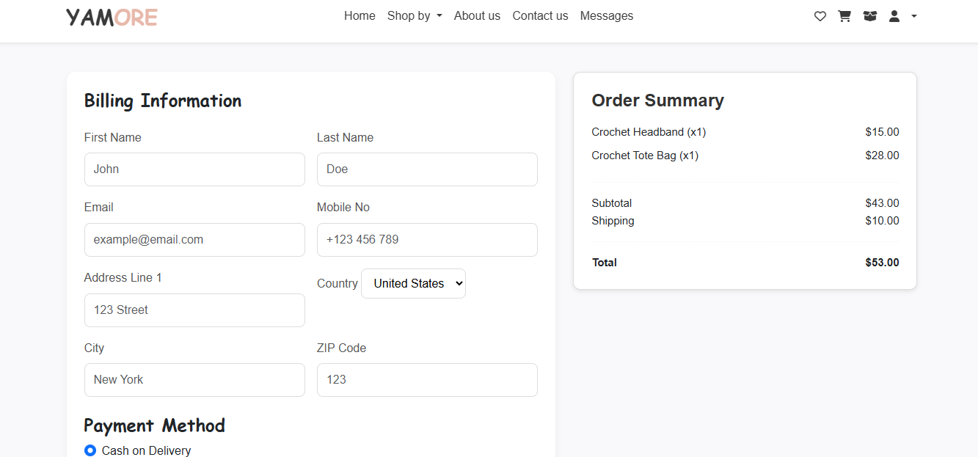Click the First Name field
Screen dimensions: 978x457
194,169
